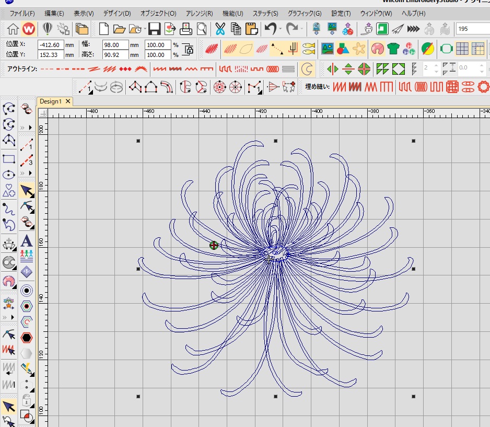Undo the last action
The image size is (490, 427).
pyautogui.click(x=270, y=29)
